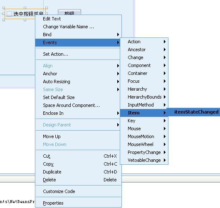Expand the InputMethod events submenu
The image size is (220, 208).
[x=144, y=105]
